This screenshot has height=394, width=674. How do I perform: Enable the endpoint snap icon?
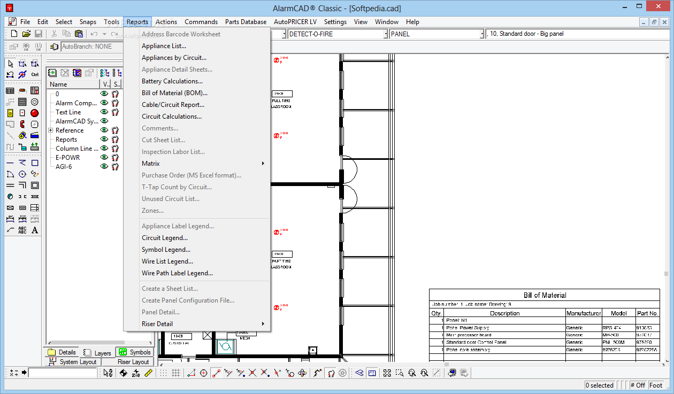(x=216, y=373)
